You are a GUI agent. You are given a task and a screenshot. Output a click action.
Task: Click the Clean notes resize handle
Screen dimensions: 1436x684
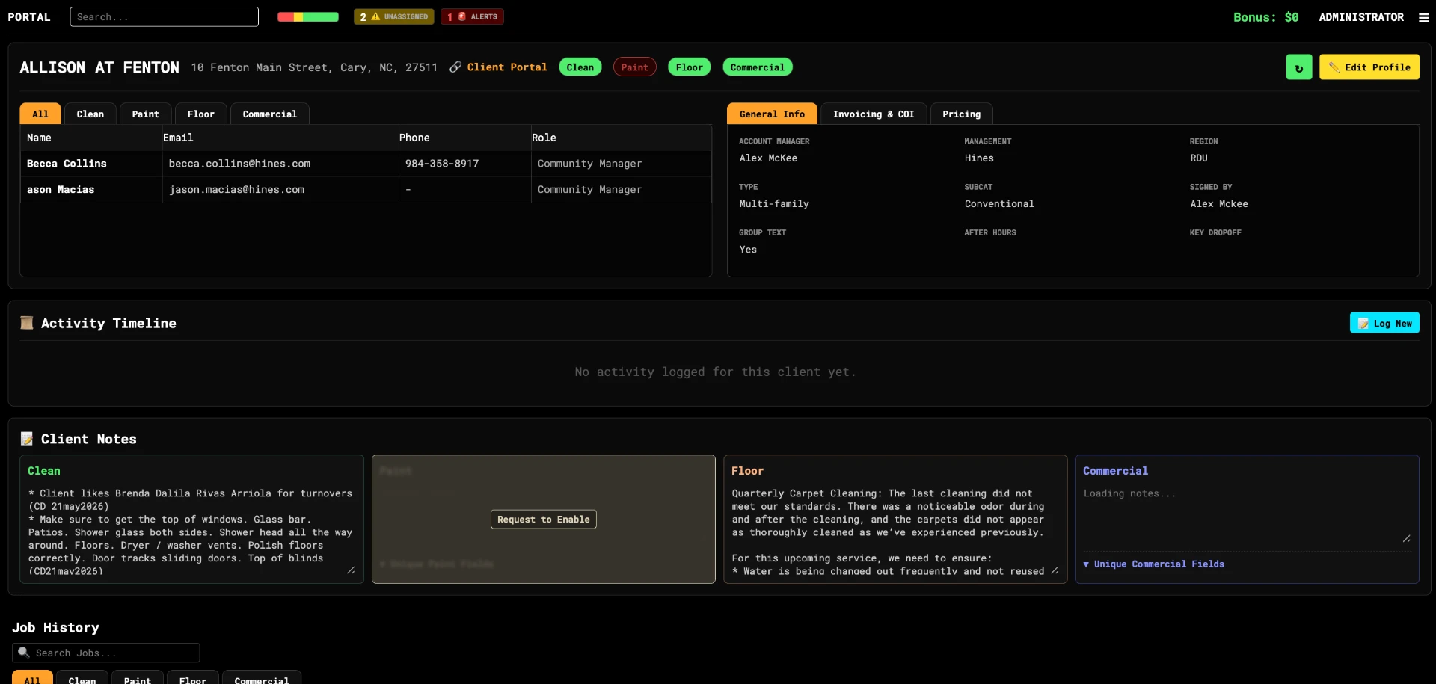pos(351,570)
